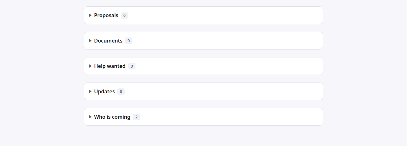Click the Updates count badge
Viewport: 407px width, 146px height.
[x=121, y=91]
